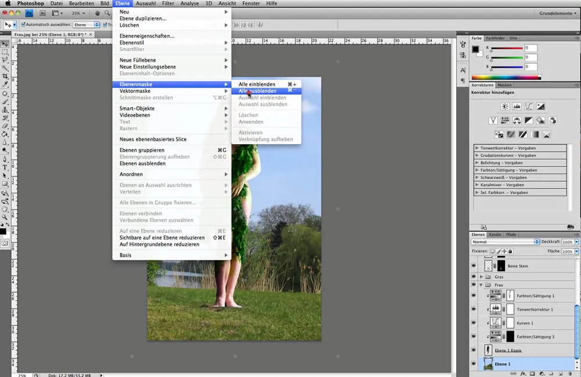The width and height of the screenshot is (581, 377).
Task: Collapse the Frau layer group
Action: coord(482,284)
